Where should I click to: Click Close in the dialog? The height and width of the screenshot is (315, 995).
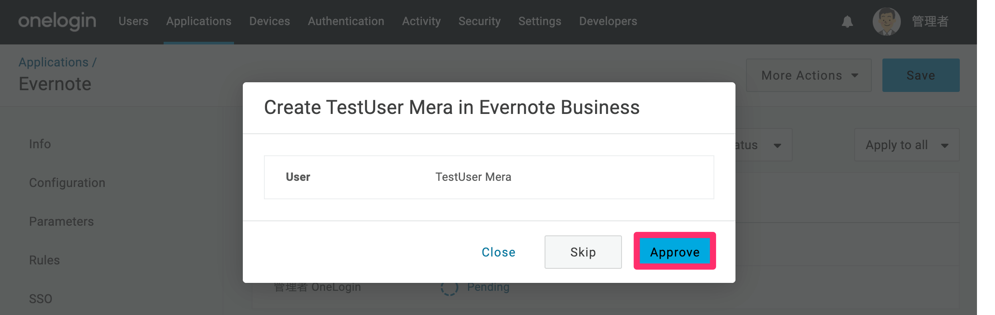pos(498,252)
